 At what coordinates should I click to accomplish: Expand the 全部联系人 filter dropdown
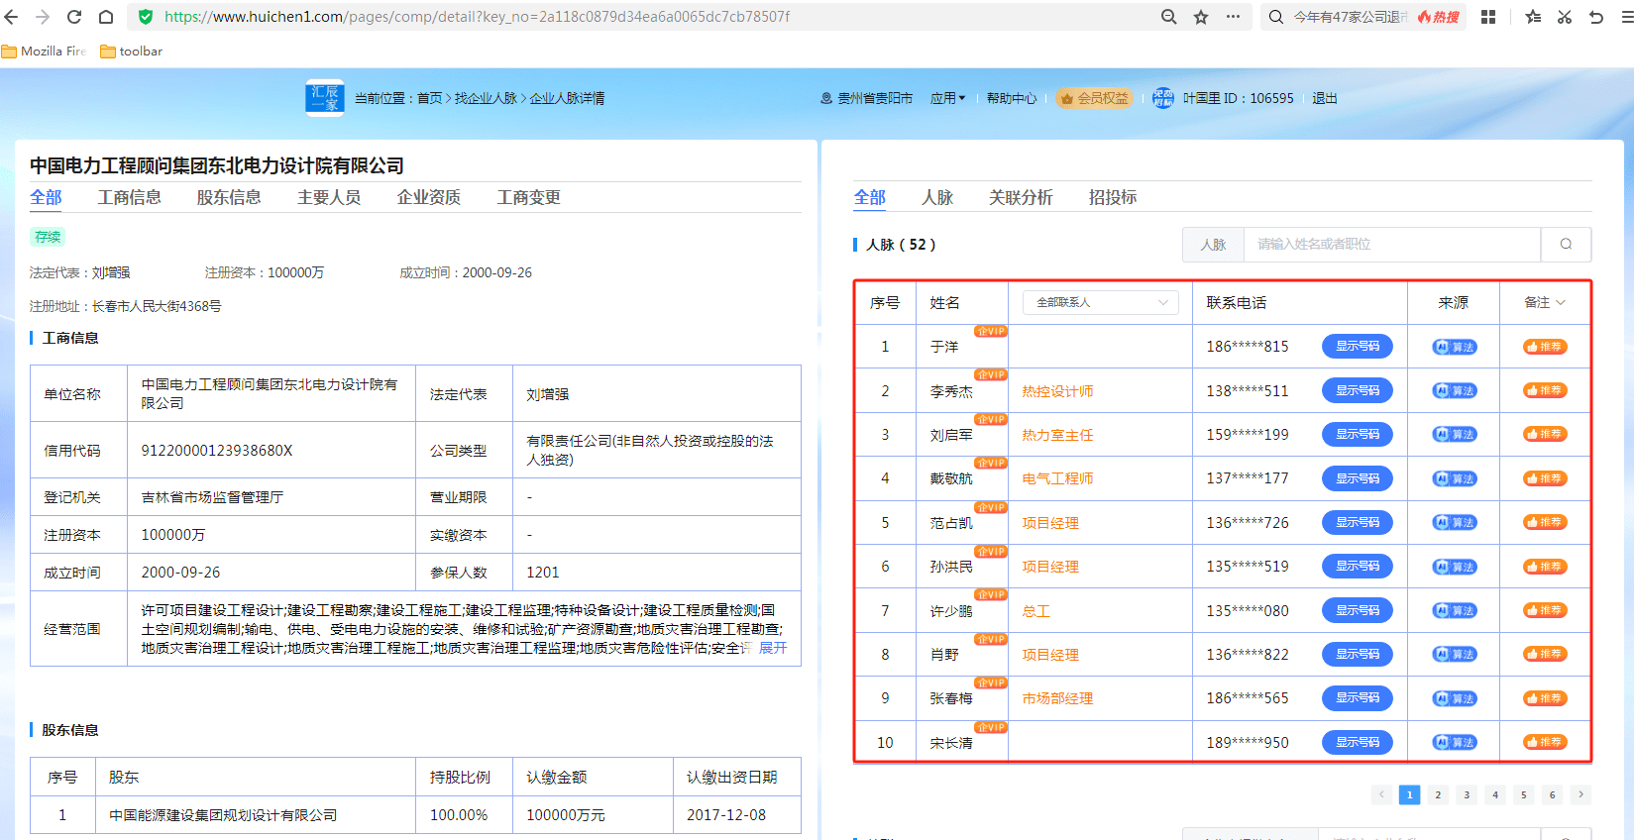(1101, 303)
